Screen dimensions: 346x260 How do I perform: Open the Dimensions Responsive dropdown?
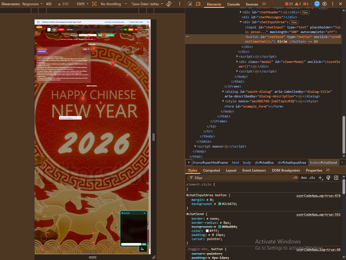point(32,4)
